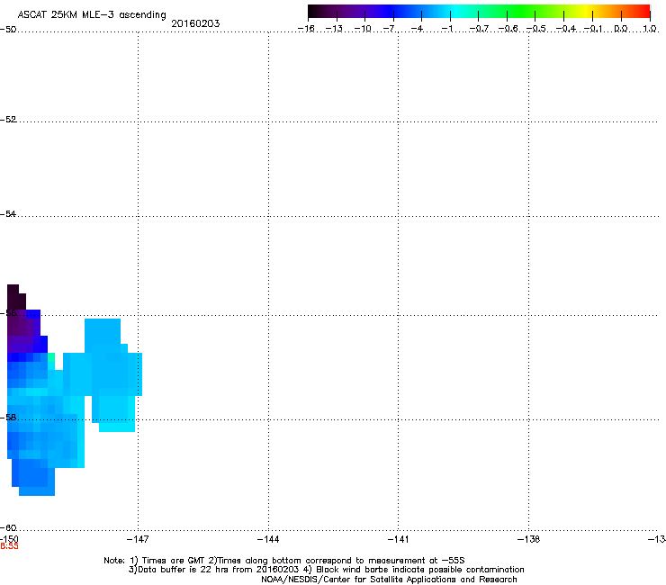Click the -0.4 color scale label
This screenshot has width=666, height=585.
coord(566,29)
